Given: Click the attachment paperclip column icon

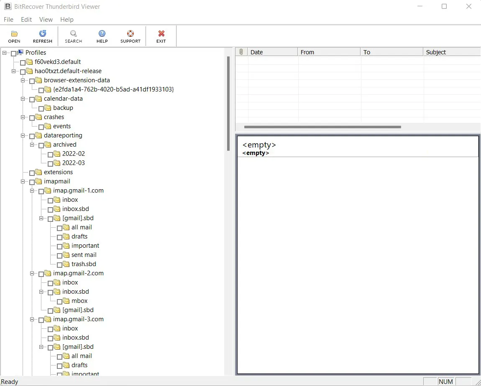Looking at the screenshot, I should tap(241, 52).
